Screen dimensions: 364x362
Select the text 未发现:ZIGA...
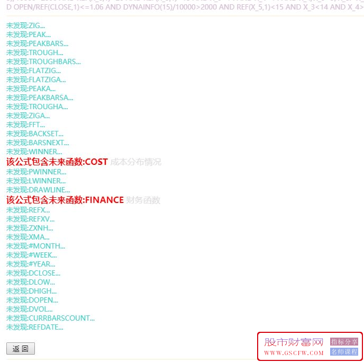click(x=28, y=116)
